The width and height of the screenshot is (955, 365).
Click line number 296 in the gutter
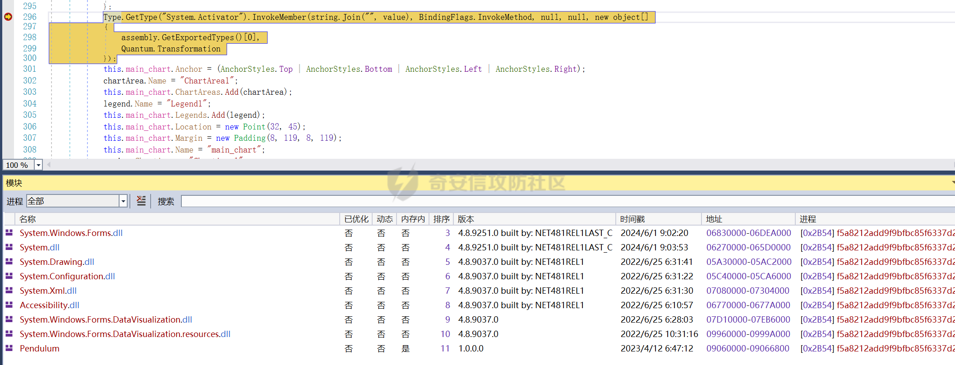[x=30, y=17]
